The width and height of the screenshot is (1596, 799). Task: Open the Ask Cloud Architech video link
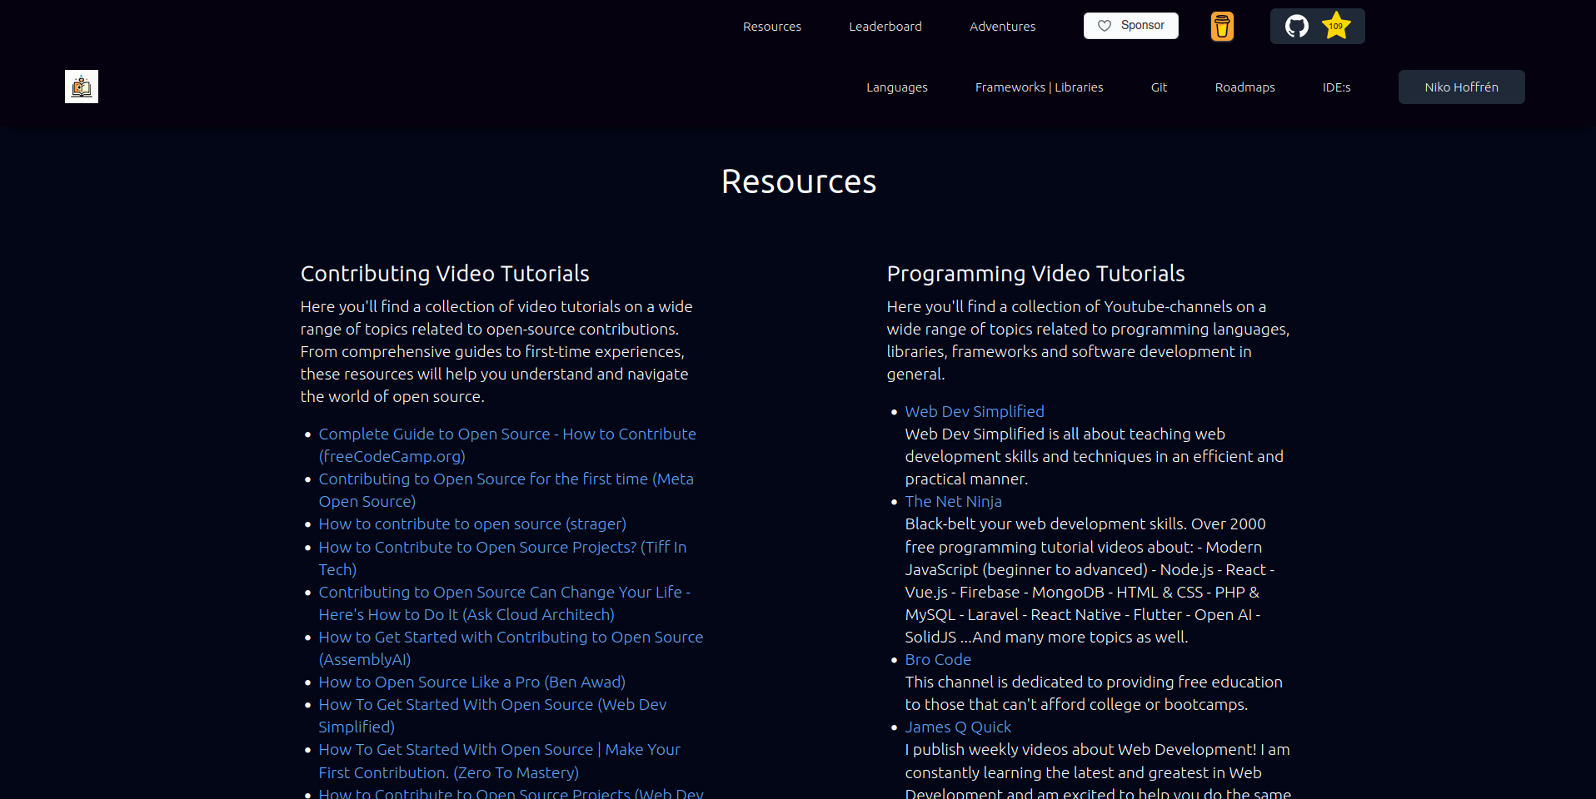click(x=505, y=603)
